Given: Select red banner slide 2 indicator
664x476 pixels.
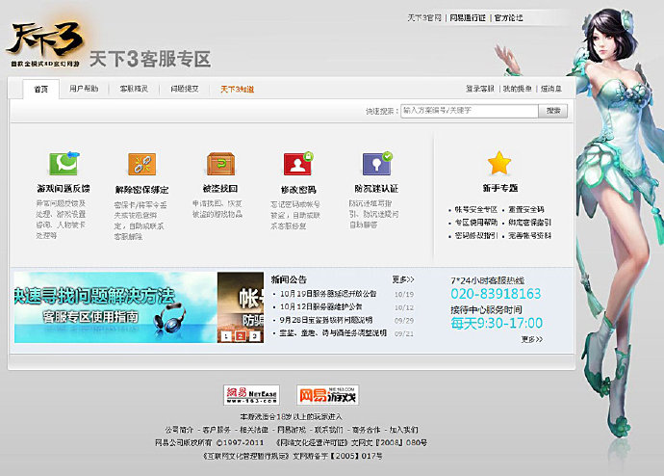Looking at the screenshot, I should click(241, 336).
